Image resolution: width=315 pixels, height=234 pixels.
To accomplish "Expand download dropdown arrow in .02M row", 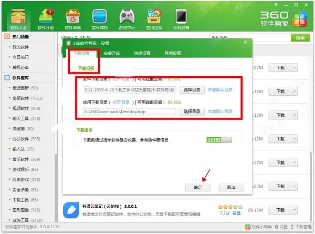I will [x=295, y=186].
